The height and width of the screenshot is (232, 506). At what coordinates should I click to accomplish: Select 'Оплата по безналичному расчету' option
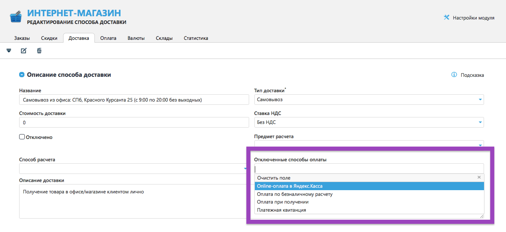[369, 194]
